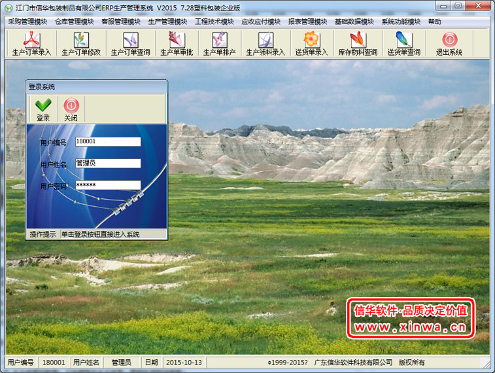
Task: Click 广东信华软件科技有限公司 copyright text
Action: (x=353, y=363)
